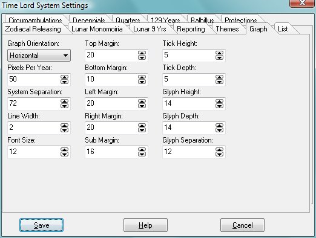This screenshot has width=316, height=238.
Task: Increase Glyph Separation value
Action: point(219,150)
